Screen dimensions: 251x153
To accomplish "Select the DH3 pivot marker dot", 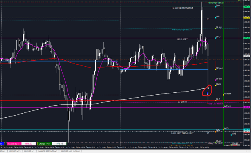I will tap(216, 38).
